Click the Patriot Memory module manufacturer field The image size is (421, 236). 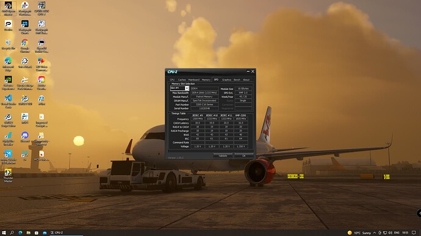click(x=204, y=97)
